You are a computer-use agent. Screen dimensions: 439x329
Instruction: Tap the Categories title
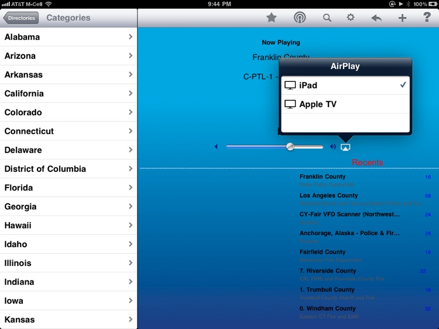(x=68, y=18)
